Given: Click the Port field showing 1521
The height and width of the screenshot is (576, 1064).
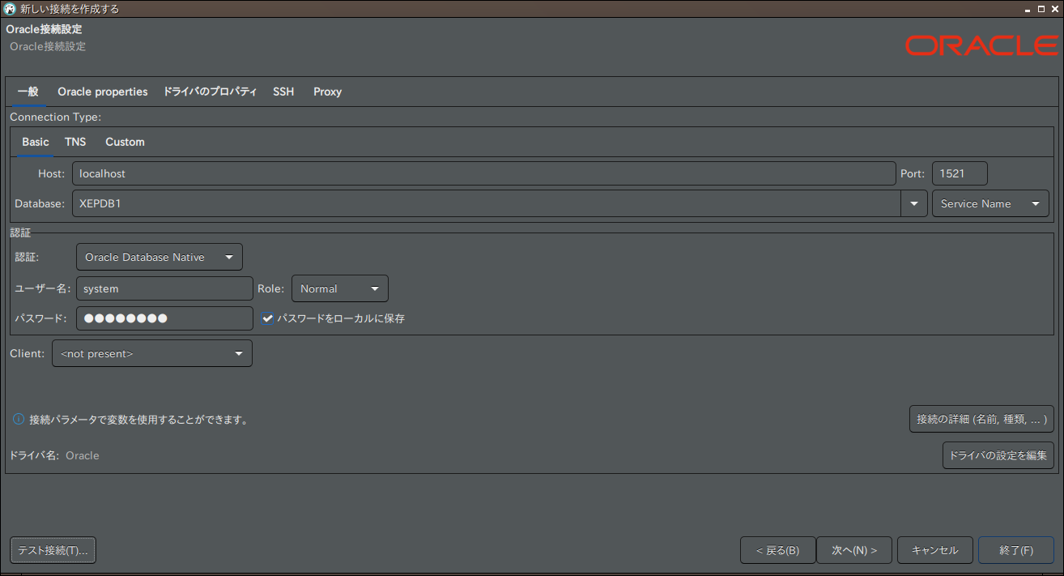Looking at the screenshot, I should (960, 173).
